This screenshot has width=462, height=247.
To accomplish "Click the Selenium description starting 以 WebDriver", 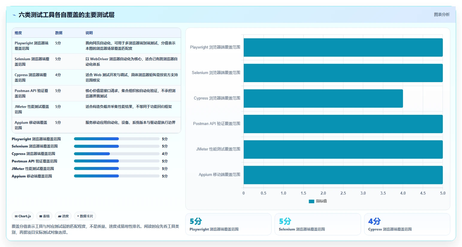I will pyautogui.click(x=132, y=61).
